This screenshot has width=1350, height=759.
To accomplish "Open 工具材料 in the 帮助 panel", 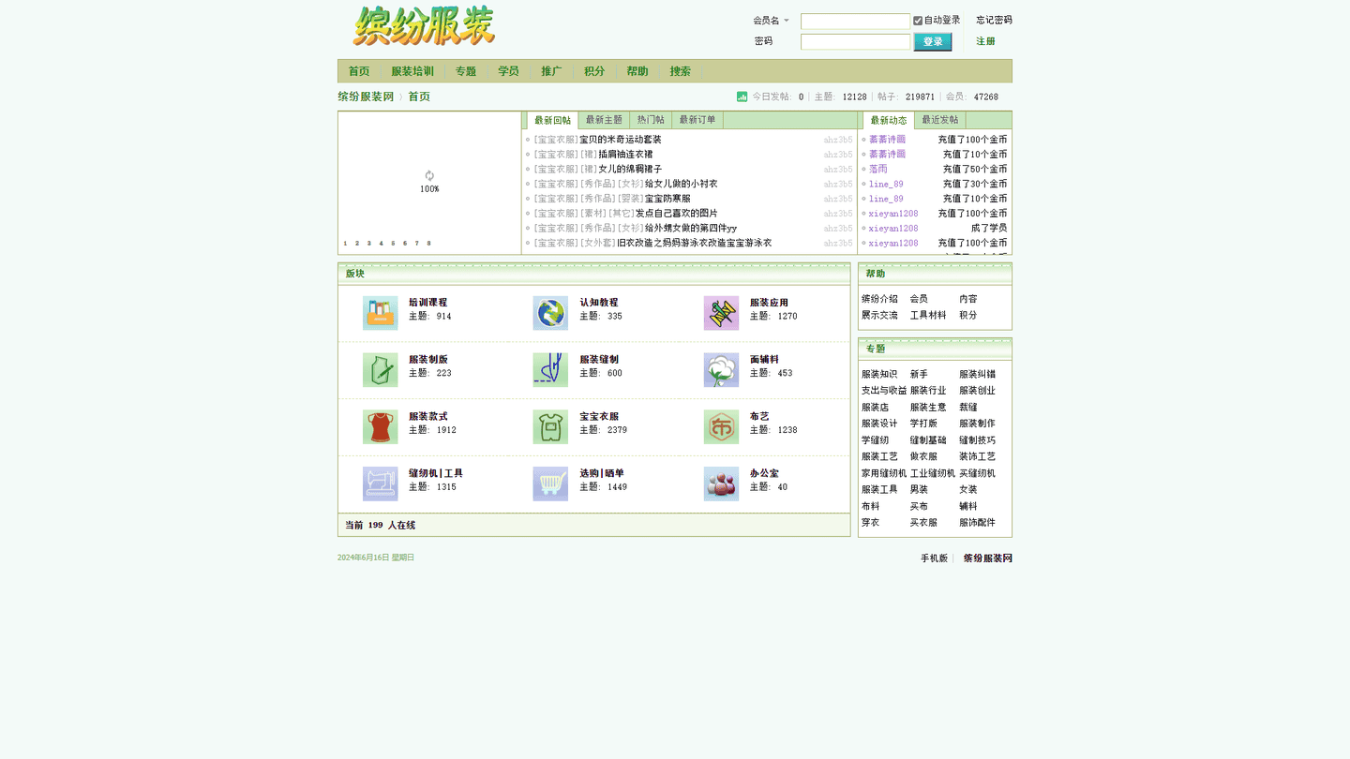I will pos(928,316).
